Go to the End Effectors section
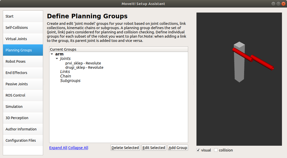Image resolution: width=287 pixels, height=158 pixels. tap(23, 73)
